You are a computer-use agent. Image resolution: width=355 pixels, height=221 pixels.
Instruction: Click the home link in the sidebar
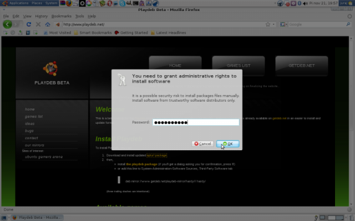[29, 109]
